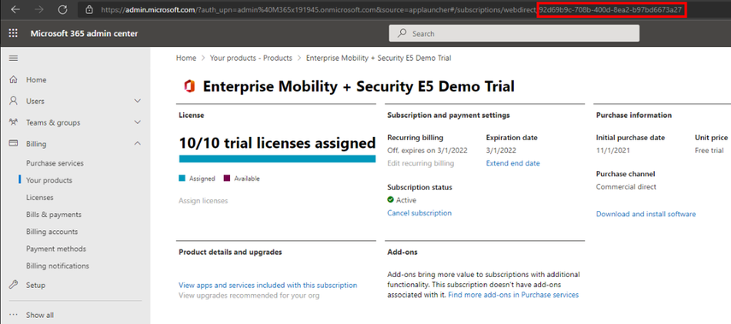This screenshot has height=324, width=731.
Task: Click the greyed Assign licenses link
Action: (203, 200)
